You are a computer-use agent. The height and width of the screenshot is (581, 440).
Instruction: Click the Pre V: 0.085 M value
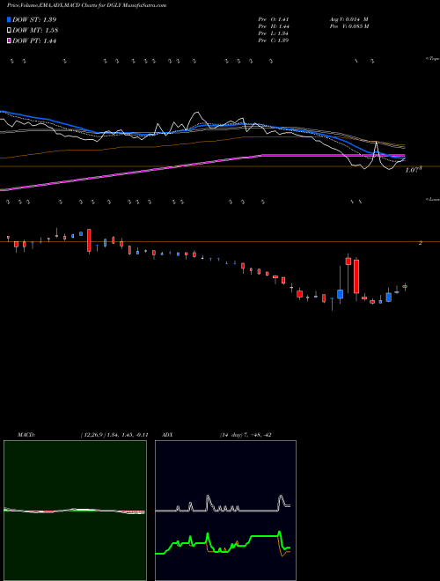[x=348, y=26]
